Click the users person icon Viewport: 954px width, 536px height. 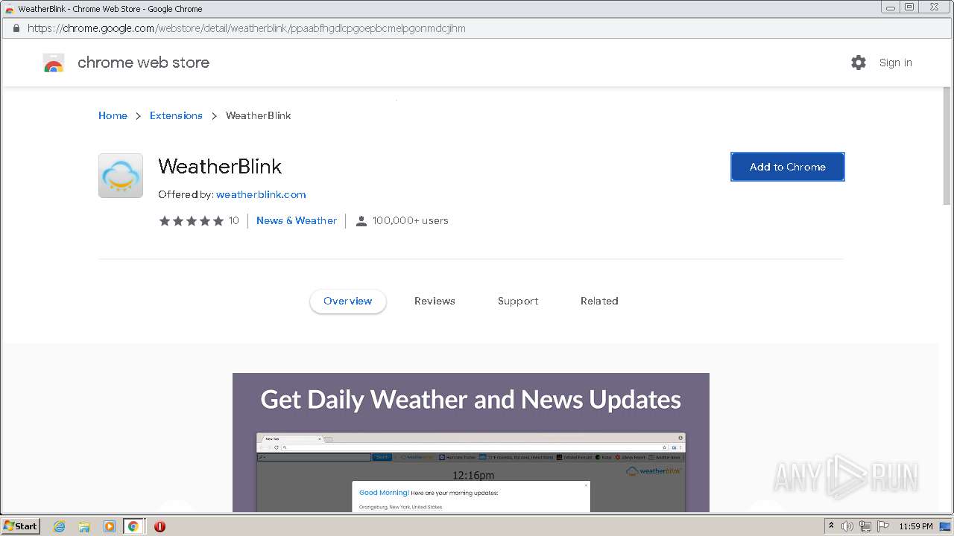coord(361,221)
